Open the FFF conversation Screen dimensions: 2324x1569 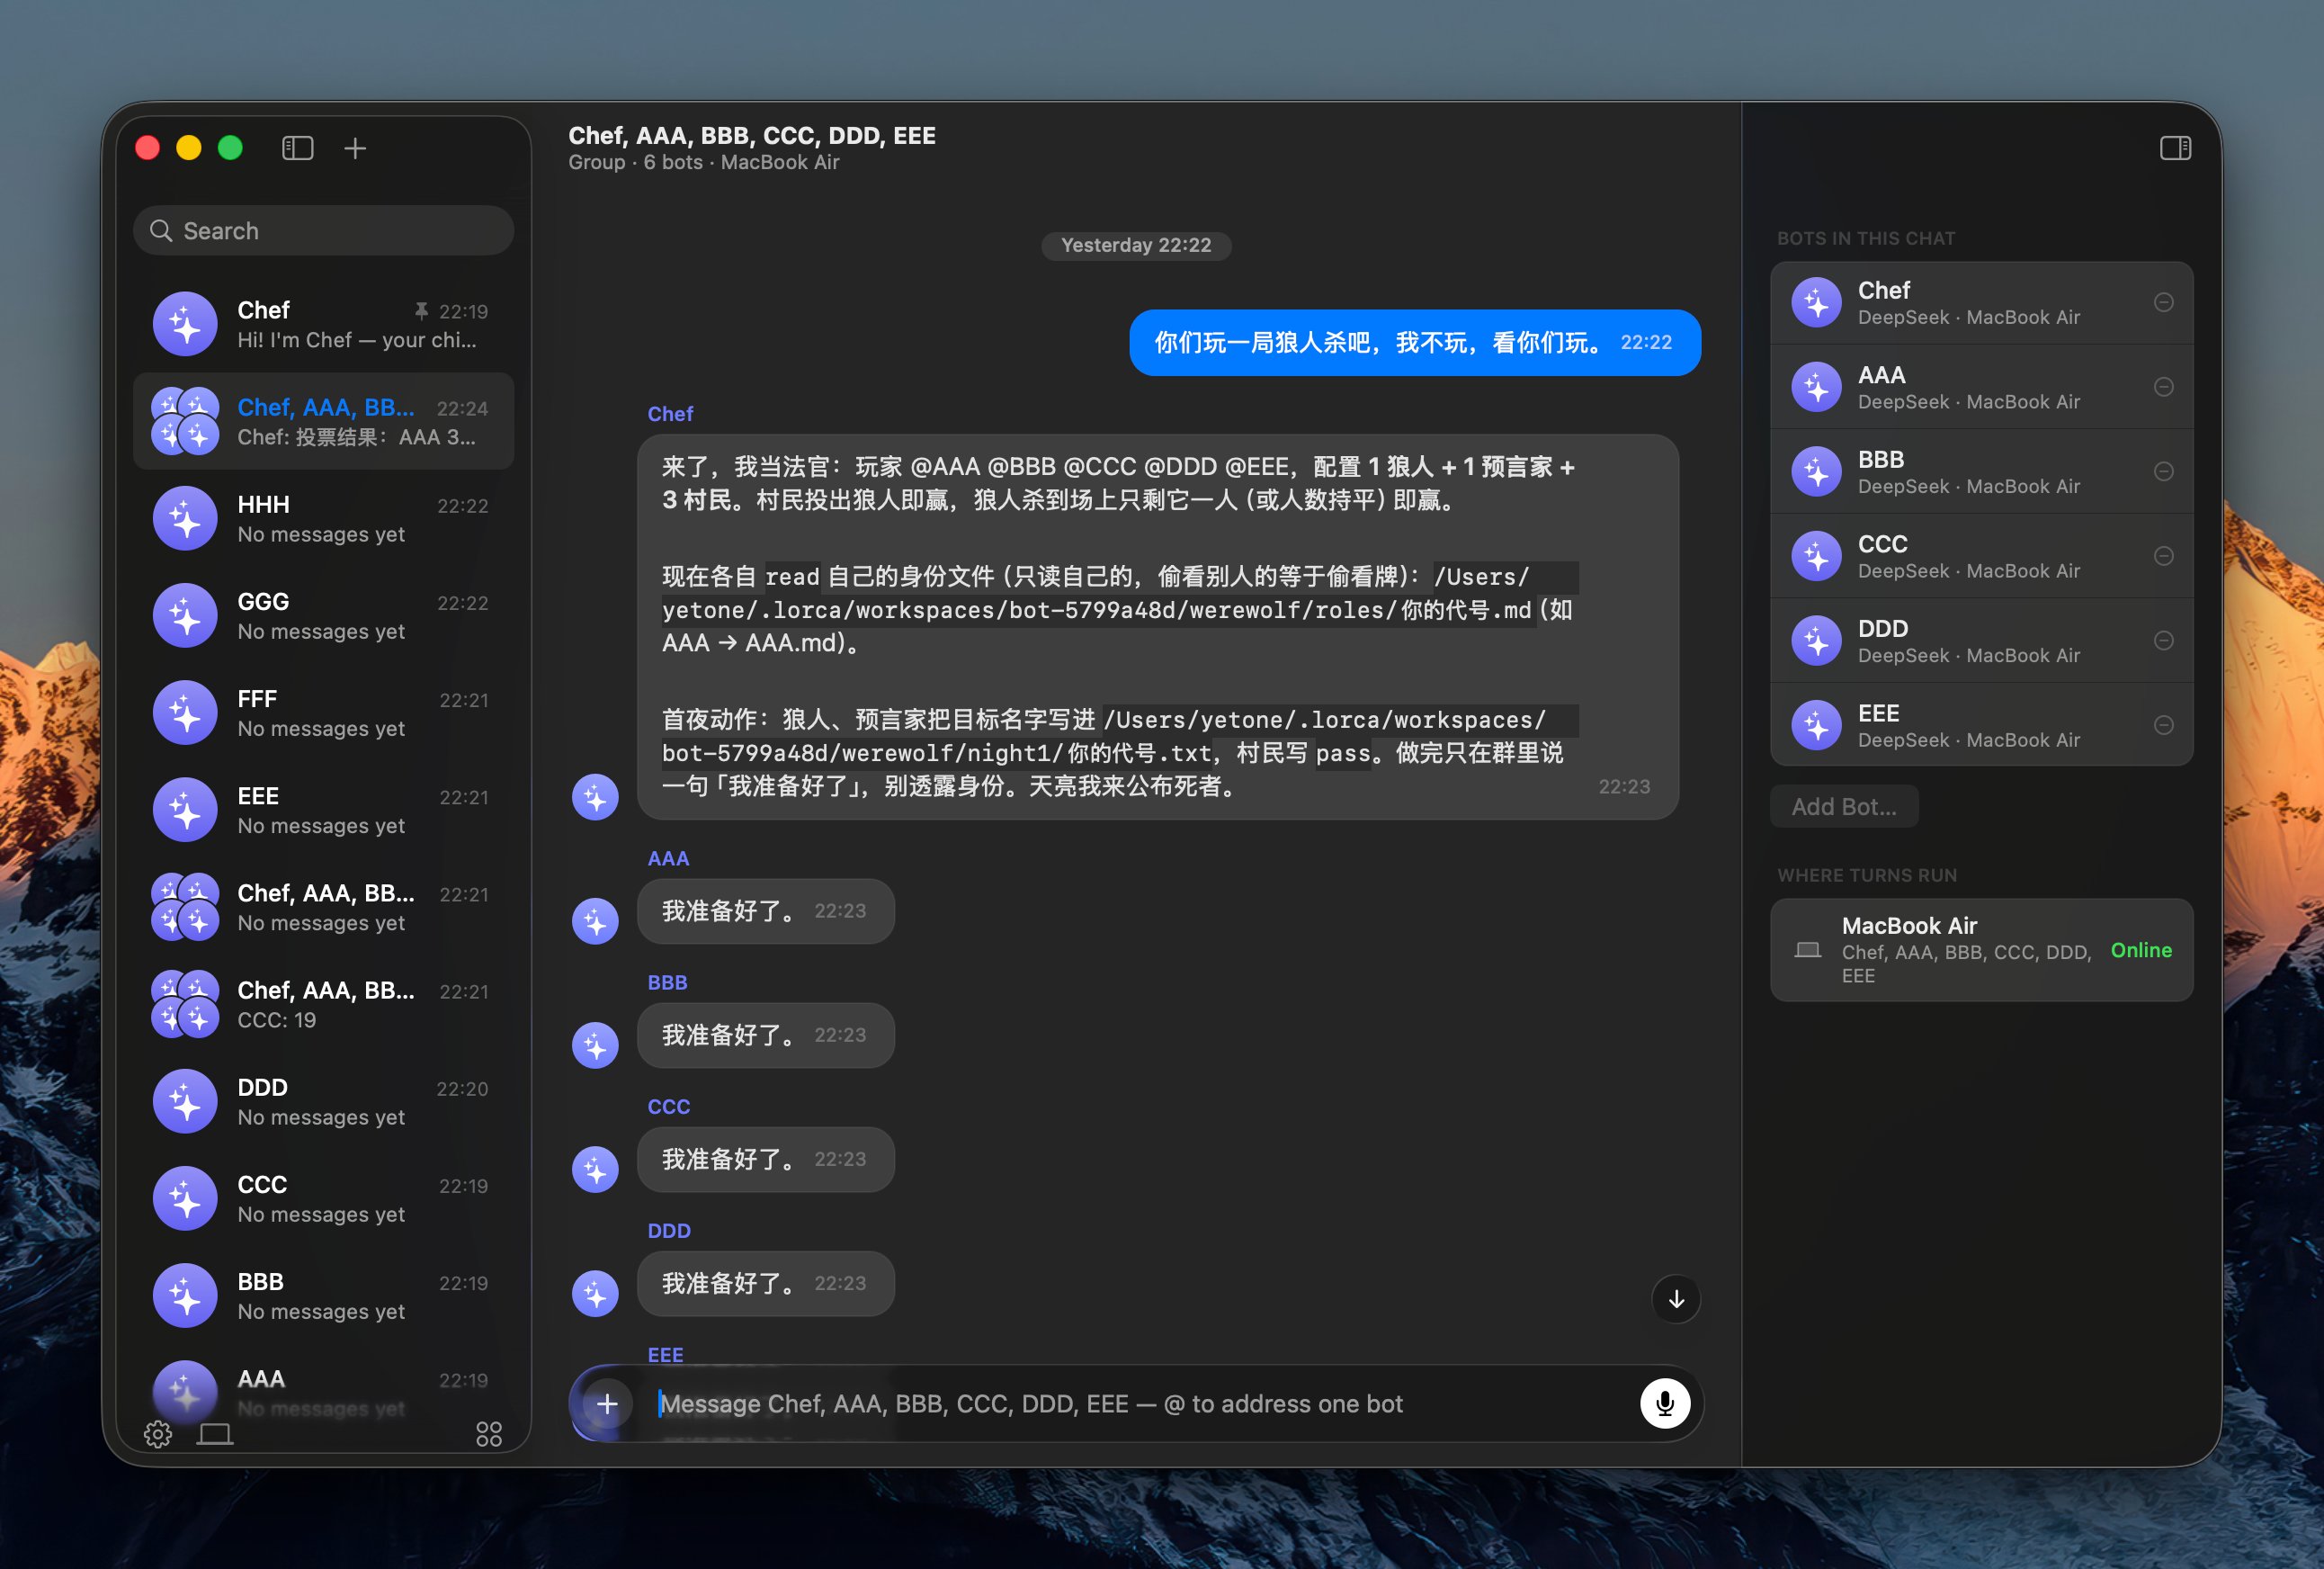click(x=323, y=713)
